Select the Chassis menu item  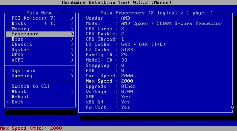point(40,45)
